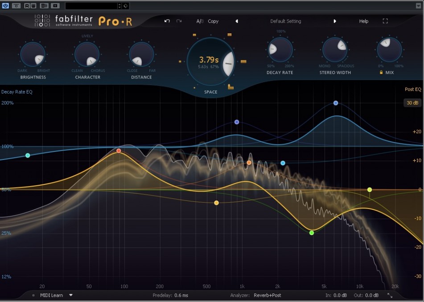Open host window options dropdown arrow
The width and height of the screenshot is (424, 302).
tap(418, 6)
